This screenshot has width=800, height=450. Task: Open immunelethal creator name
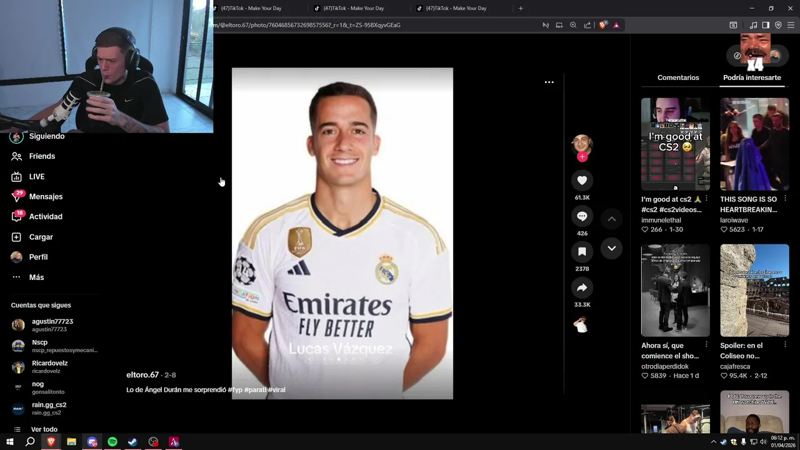(x=661, y=220)
